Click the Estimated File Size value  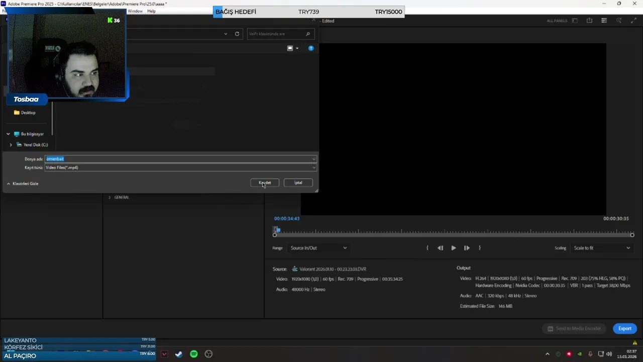click(x=505, y=306)
